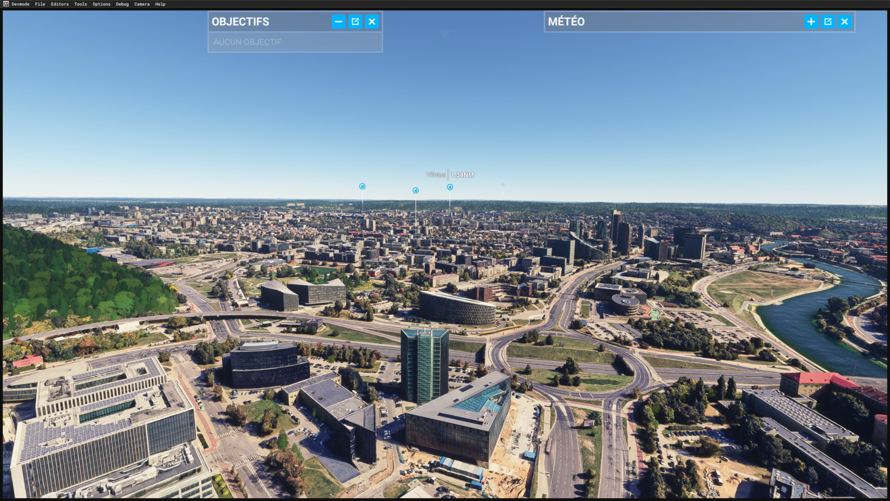
Task: Open the Editors menu
Action: [x=60, y=4]
